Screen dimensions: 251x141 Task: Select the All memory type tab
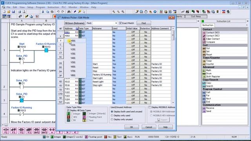pos(60,29)
